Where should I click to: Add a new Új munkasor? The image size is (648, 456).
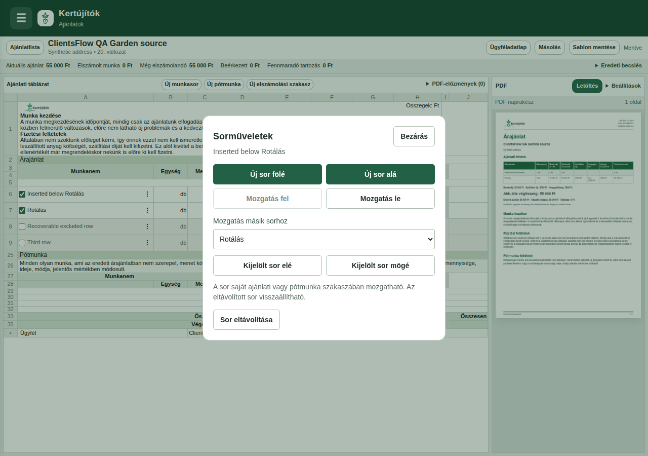click(181, 85)
